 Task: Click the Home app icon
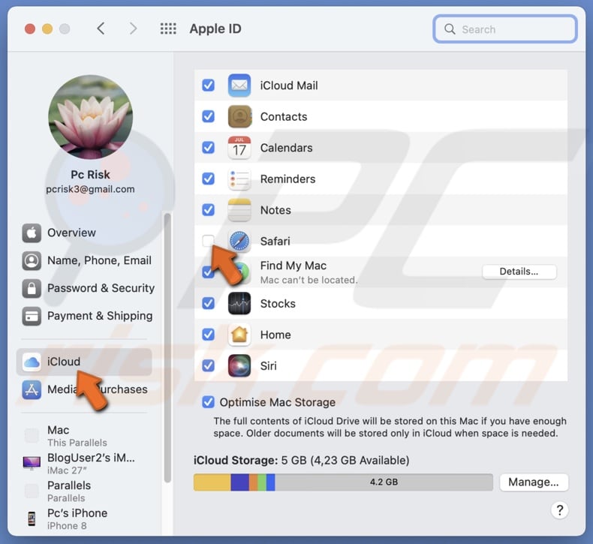(x=239, y=335)
